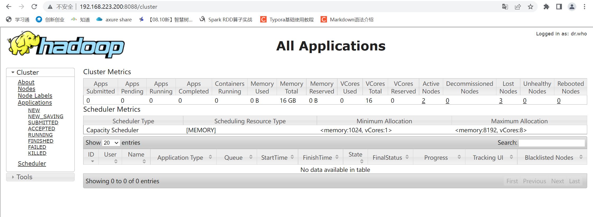This screenshot has width=593, height=217.
Task: Filter applications by NEW state
Action: (x=34, y=110)
